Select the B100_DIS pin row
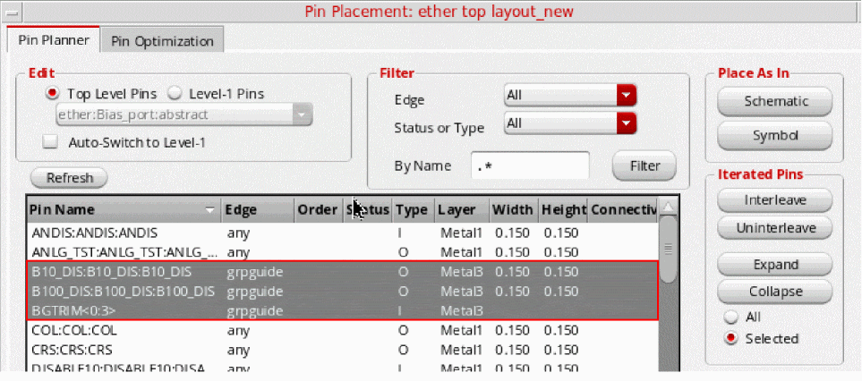This screenshot has height=381, width=862. pos(342,291)
